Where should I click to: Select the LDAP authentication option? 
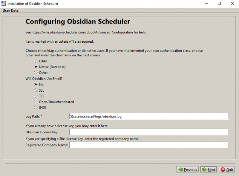(36, 61)
